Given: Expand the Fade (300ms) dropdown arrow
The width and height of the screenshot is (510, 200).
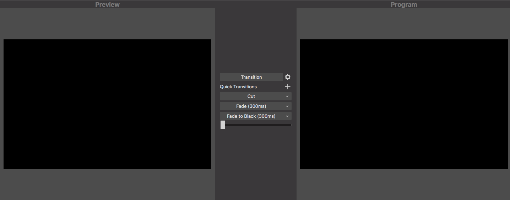Looking at the screenshot, I should pyautogui.click(x=287, y=106).
